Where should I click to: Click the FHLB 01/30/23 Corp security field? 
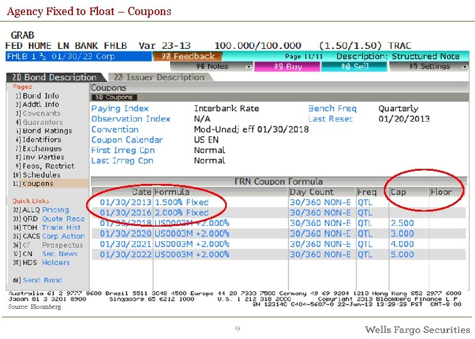79,56
